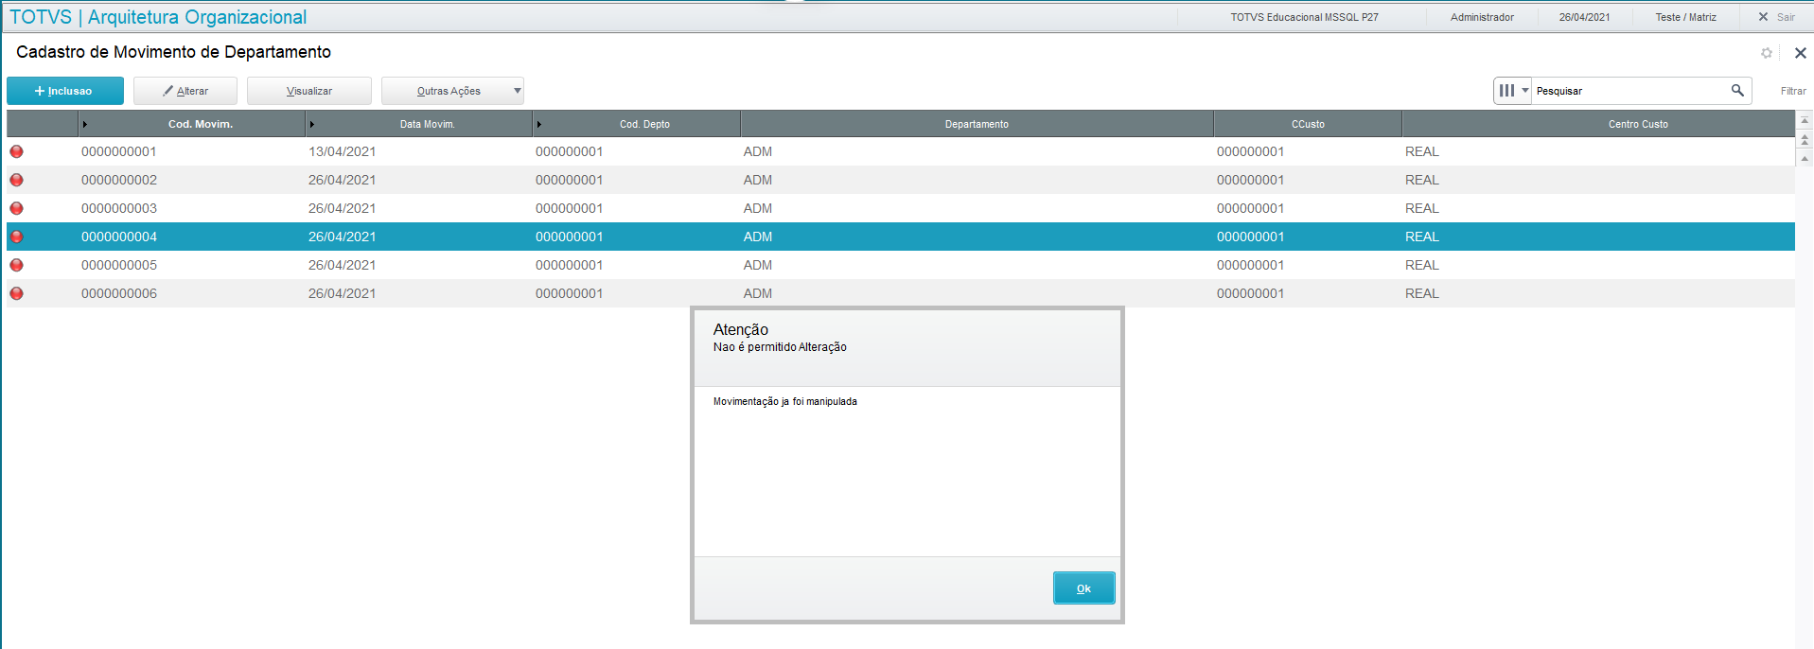The image size is (1814, 649).
Task: Click the red status icon for movement 0000000001
Action: 16,151
